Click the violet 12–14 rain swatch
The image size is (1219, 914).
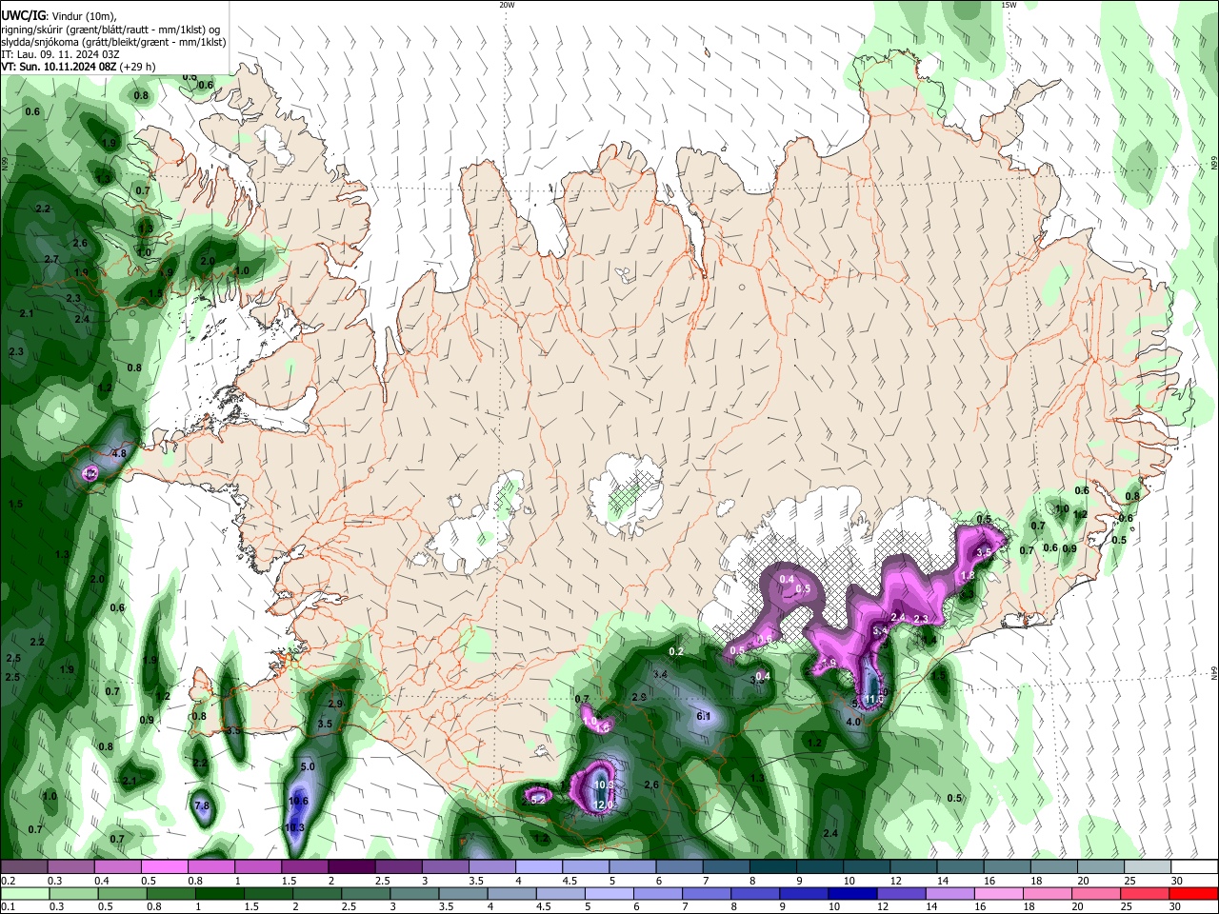click(x=900, y=893)
